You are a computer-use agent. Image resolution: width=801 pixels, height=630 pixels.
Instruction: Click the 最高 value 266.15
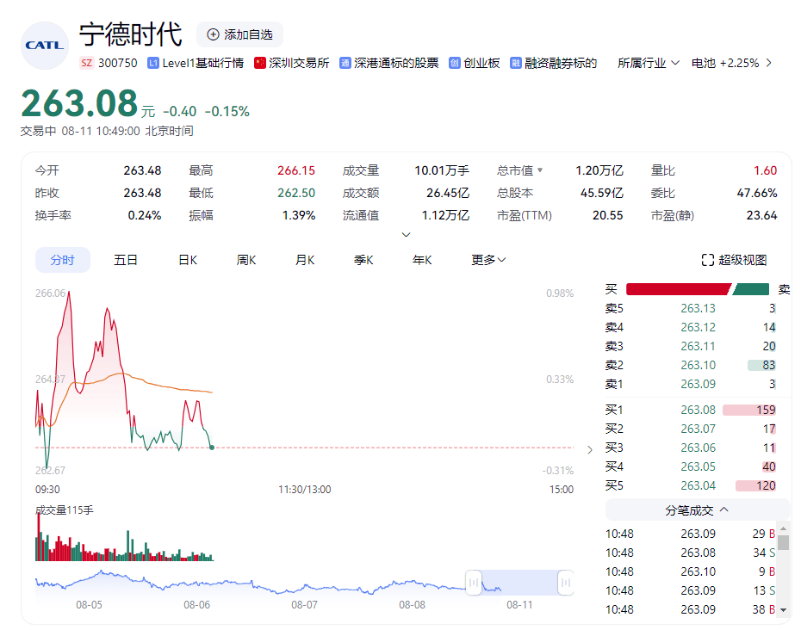click(x=296, y=170)
